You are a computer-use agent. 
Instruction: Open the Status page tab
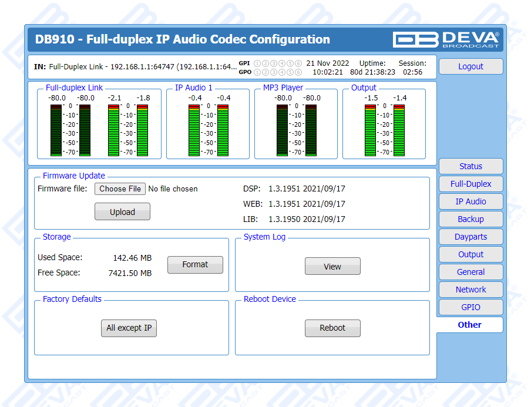pyautogui.click(x=470, y=166)
